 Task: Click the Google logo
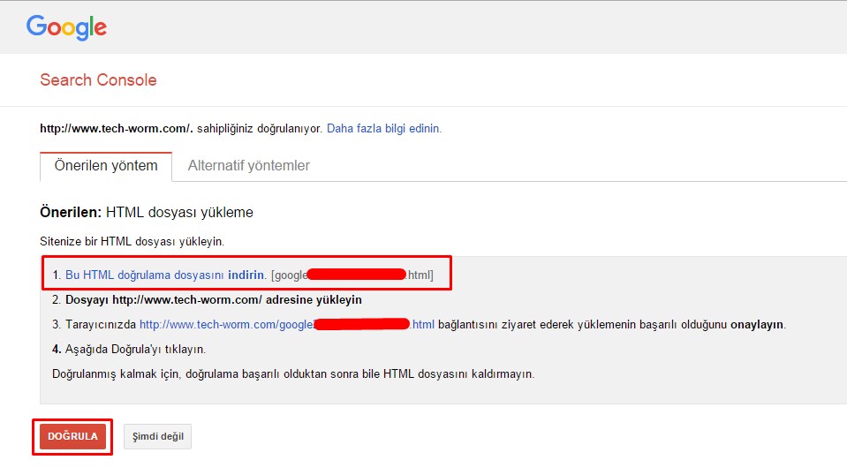(x=66, y=27)
